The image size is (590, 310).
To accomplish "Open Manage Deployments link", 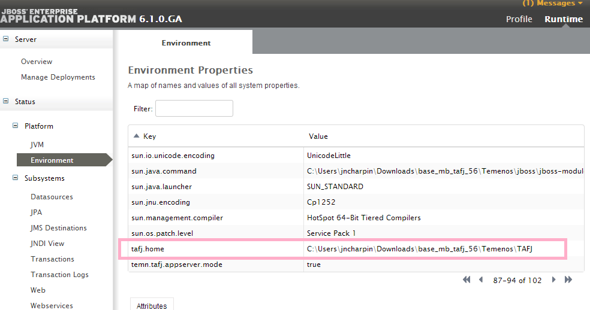I will (x=58, y=77).
